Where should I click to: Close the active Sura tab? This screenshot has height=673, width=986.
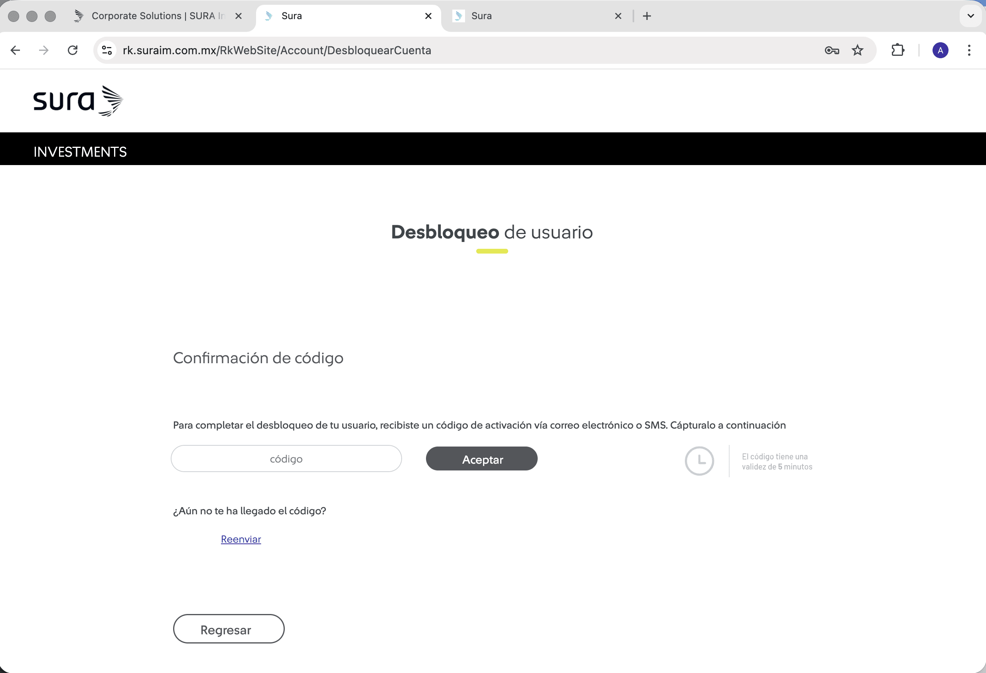tap(428, 16)
